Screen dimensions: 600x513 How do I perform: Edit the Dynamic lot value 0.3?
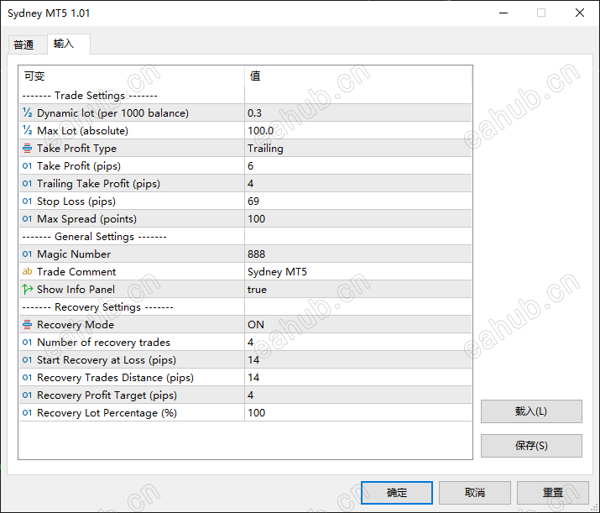coord(357,113)
